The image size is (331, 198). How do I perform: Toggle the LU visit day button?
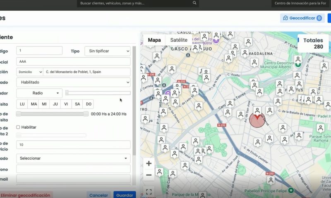click(22, 104)
